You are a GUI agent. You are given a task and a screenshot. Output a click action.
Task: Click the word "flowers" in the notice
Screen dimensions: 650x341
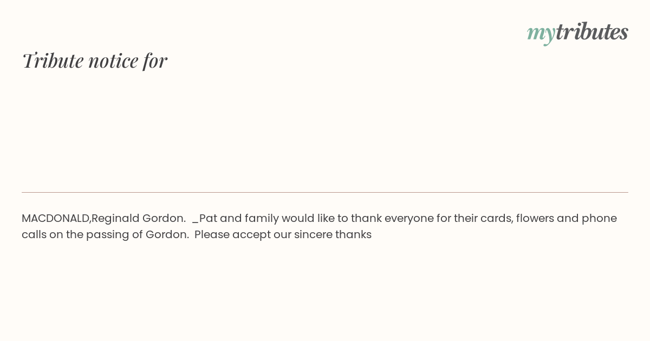(x=535, y=219)
